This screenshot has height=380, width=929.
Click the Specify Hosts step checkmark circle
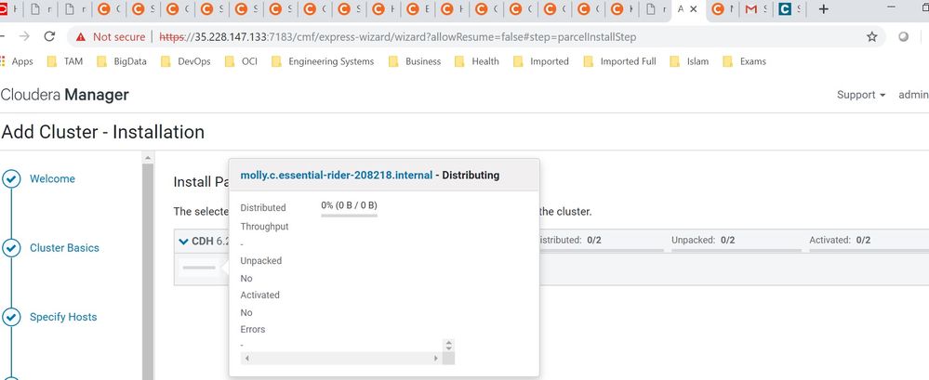click(x=11, y=317)
